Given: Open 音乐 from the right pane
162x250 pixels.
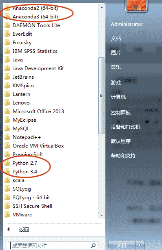Looking at the screenshot, I should (x=116, y=67).
